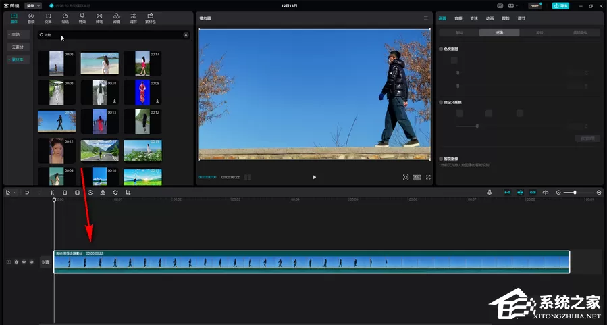Open the menu dropdown beside the app logo
607x325 pixels.
tap(33, 6)
